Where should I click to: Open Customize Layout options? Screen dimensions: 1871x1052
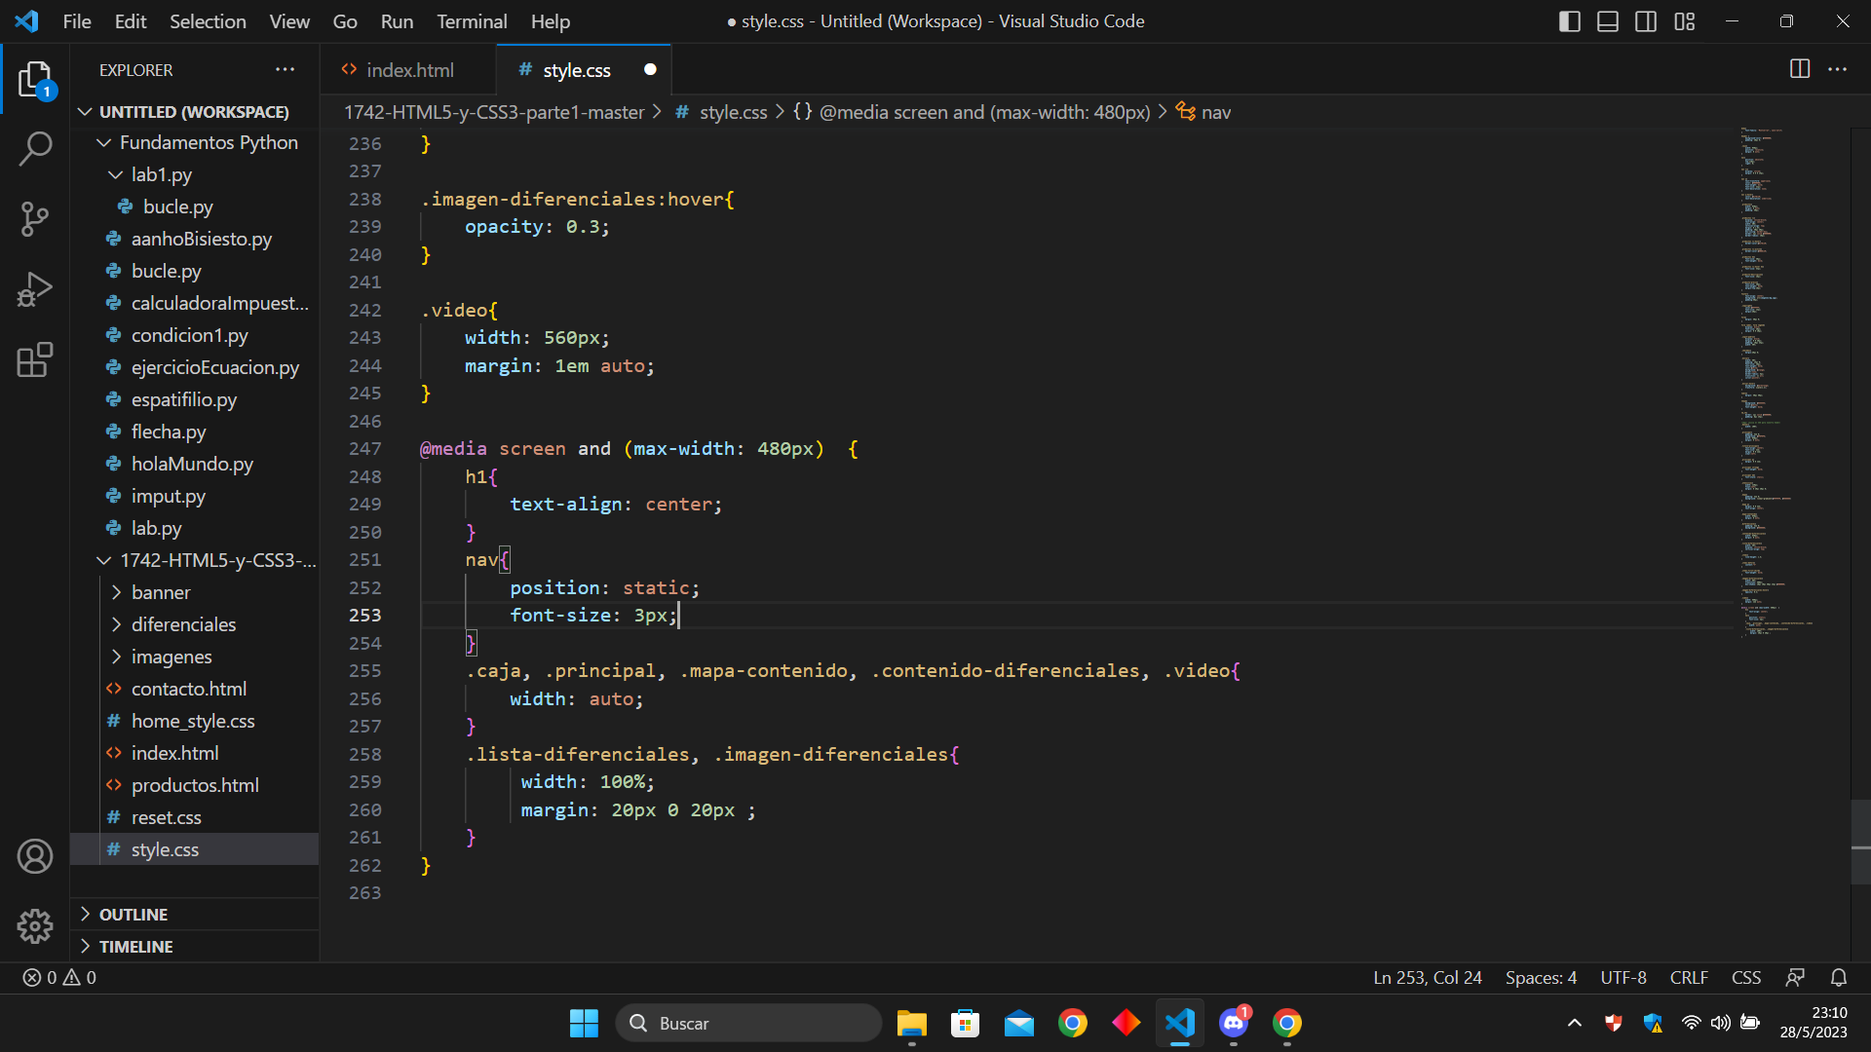pyautogui.click(x=1685, y=21)
